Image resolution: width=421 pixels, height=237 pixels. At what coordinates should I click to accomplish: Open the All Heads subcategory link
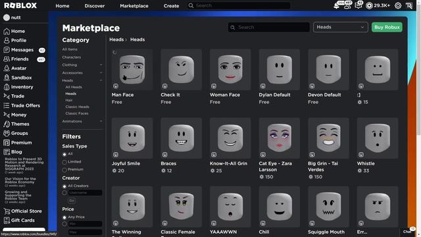point(74,87)
